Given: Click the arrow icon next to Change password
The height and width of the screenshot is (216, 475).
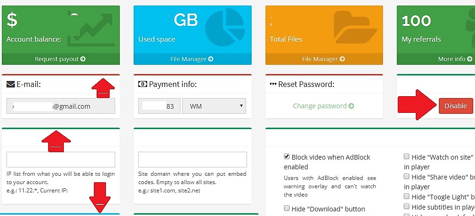Looking at the screenshot, I should [x=351, y=106].
